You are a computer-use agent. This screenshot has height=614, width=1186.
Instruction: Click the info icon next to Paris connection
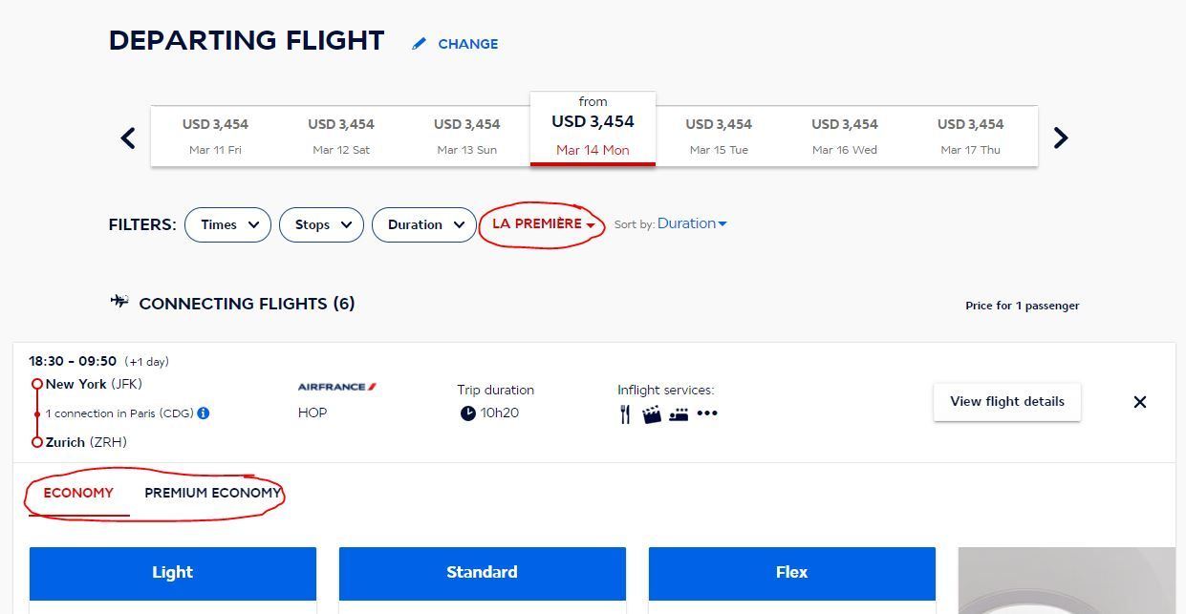204,413
